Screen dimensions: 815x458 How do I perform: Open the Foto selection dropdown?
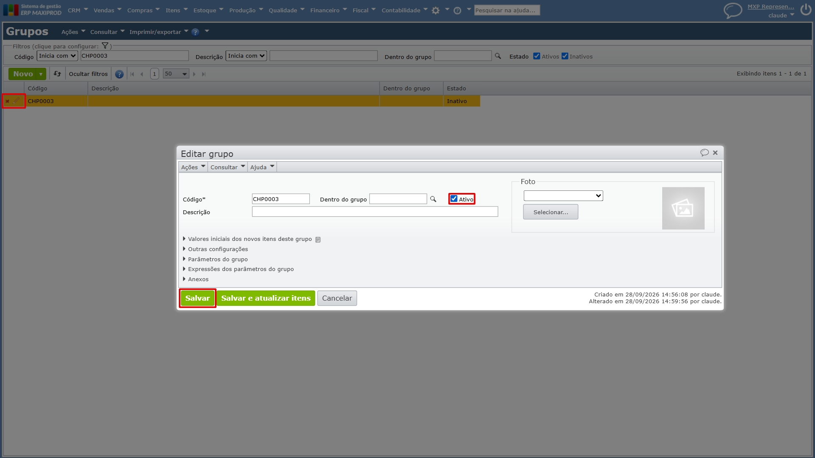[563, 195]
